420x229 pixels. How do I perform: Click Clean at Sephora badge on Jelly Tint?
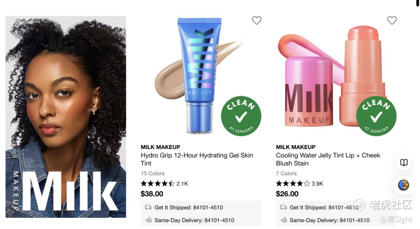click(376, 116)
